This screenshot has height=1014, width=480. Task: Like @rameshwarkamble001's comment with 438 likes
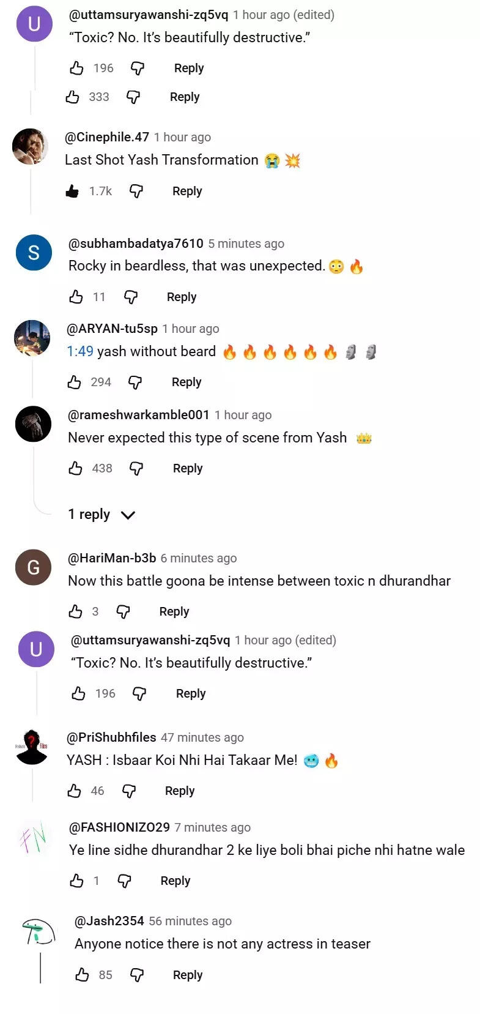click(x=76, y=468)
